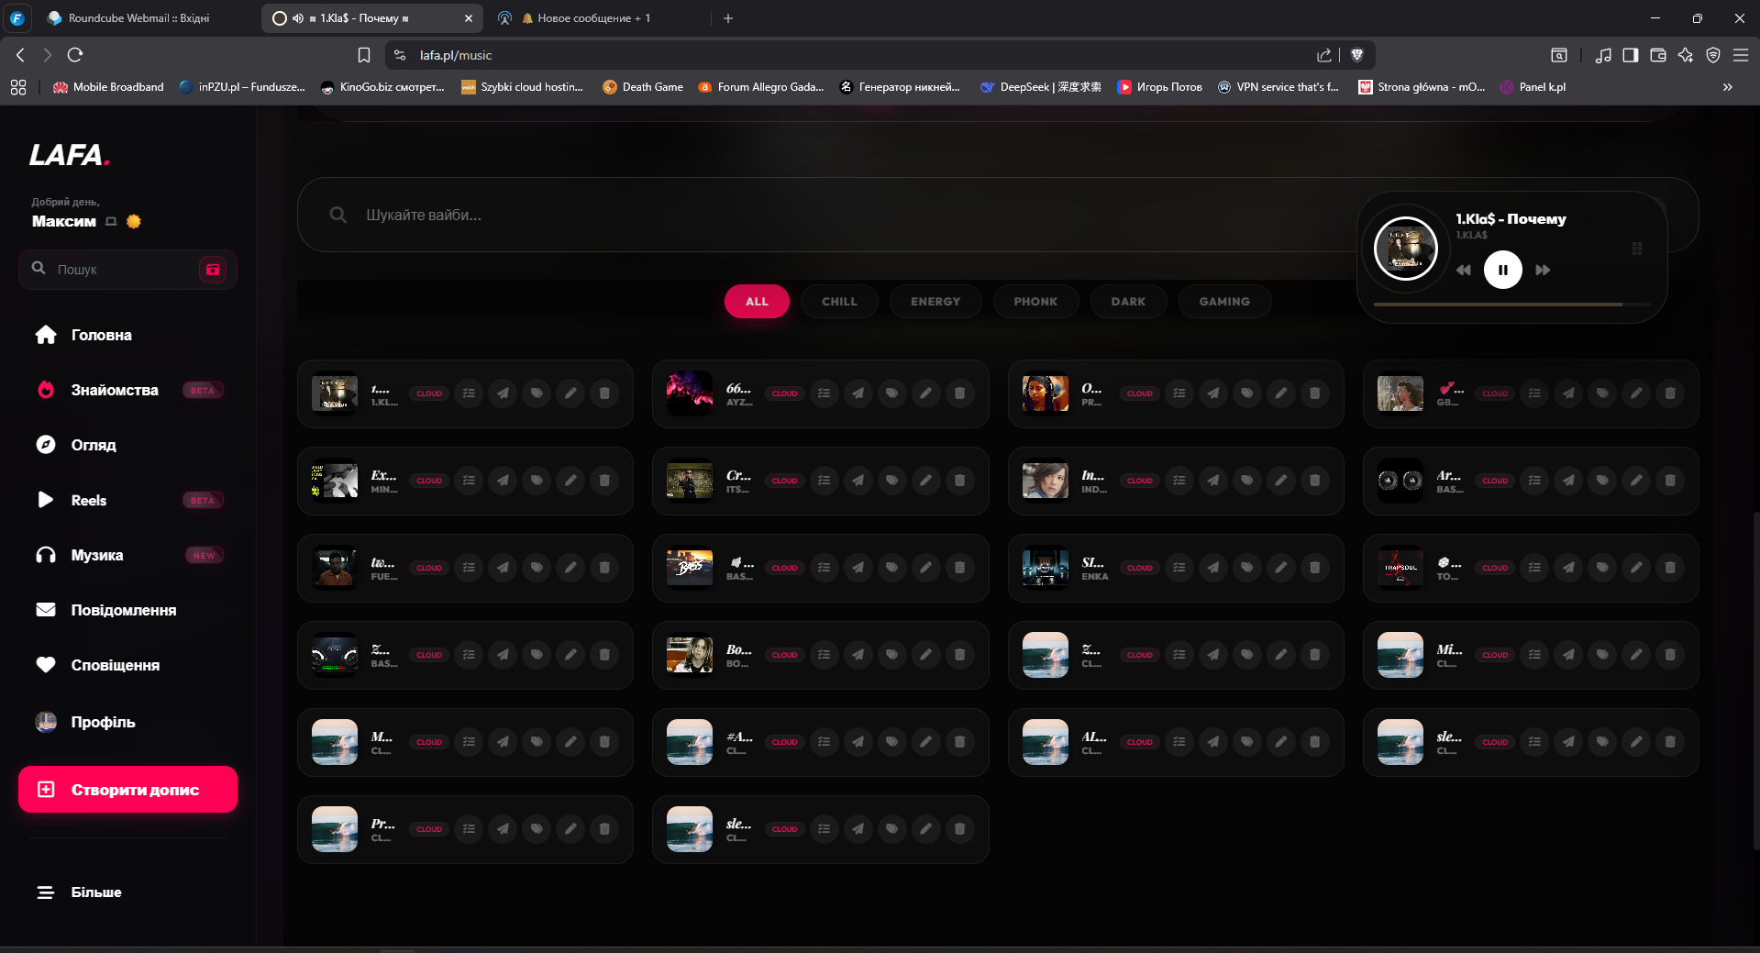Open grid menu icon in the music player
This screenshot has height=953, width=1760.
[x=1636, y=249]
